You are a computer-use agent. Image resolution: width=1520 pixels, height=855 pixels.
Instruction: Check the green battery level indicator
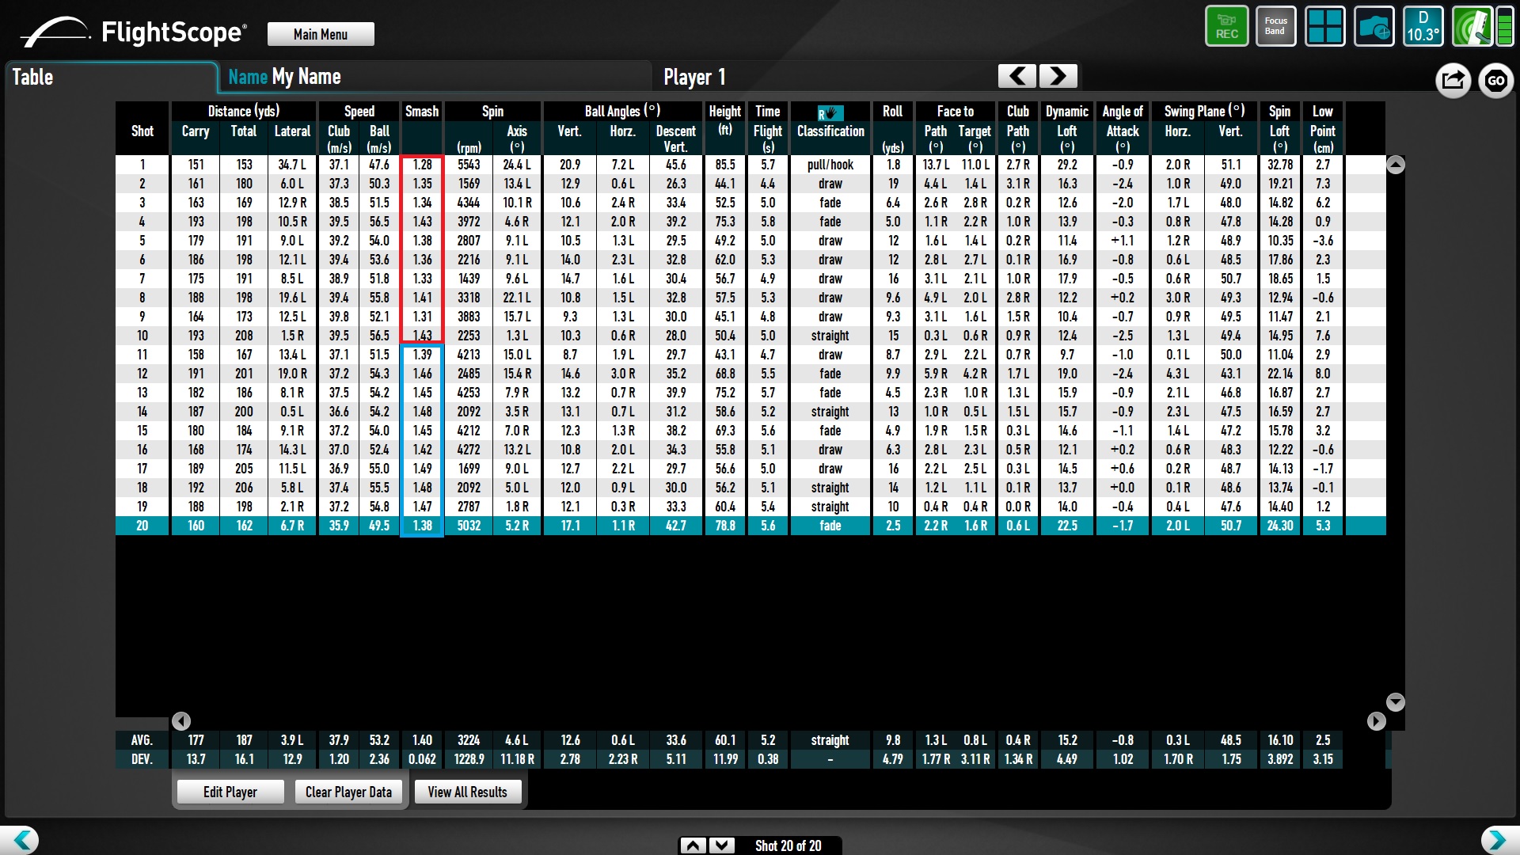tap(1504, 27)
